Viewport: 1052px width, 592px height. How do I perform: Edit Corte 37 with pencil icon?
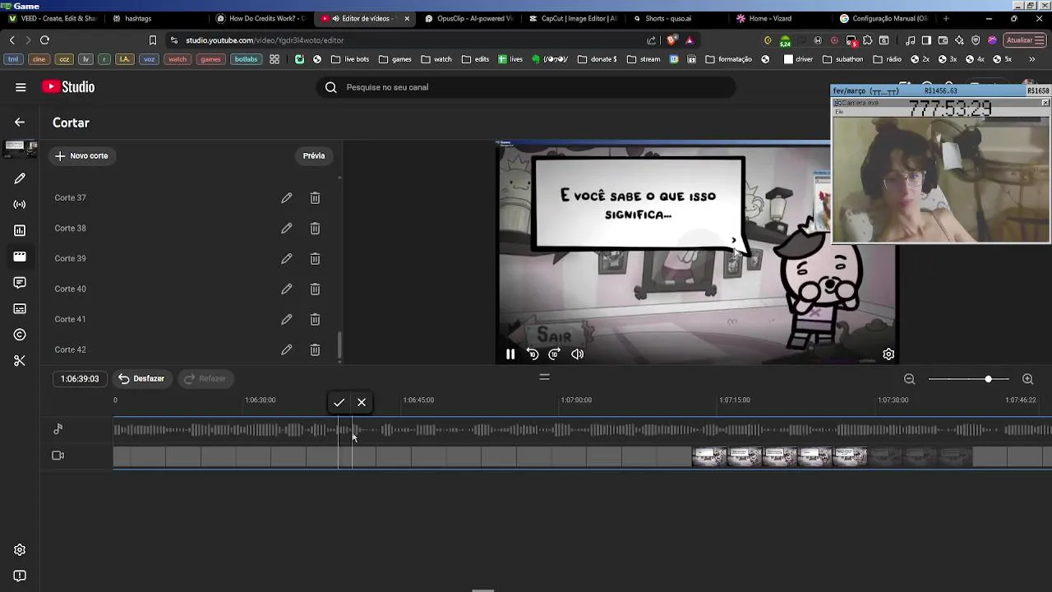coord(286,198)
